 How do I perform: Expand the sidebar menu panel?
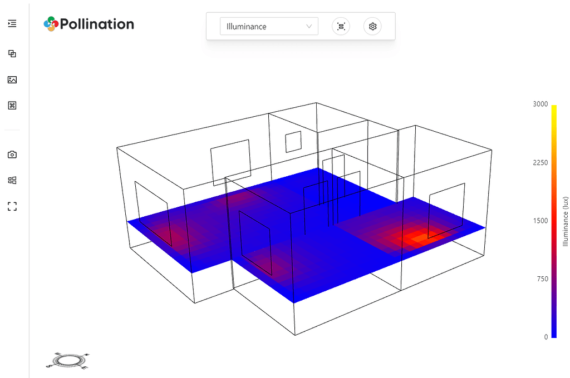[12, 23]
